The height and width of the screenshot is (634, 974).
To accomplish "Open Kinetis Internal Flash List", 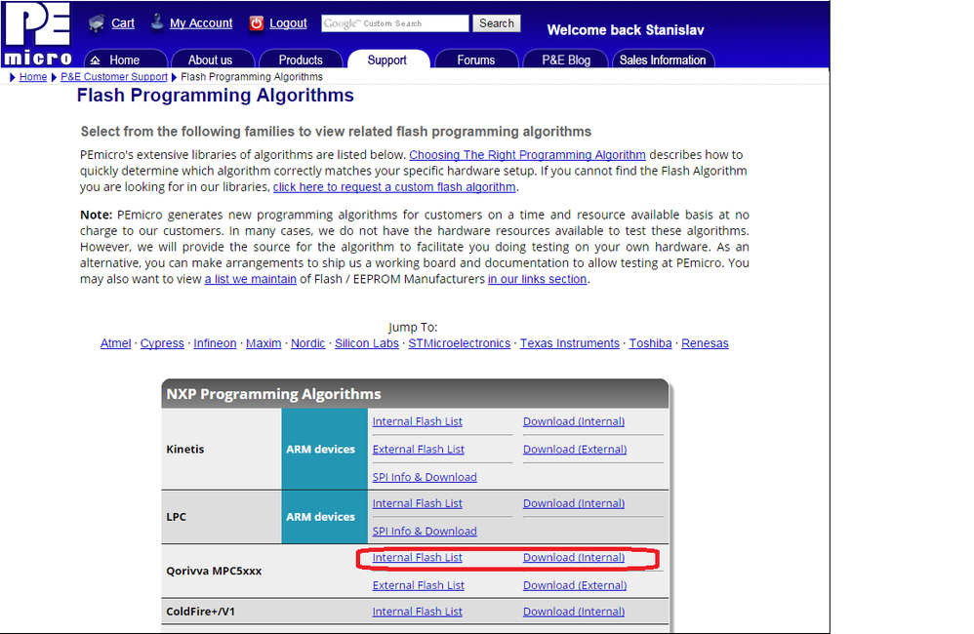I will coord(418,421).
